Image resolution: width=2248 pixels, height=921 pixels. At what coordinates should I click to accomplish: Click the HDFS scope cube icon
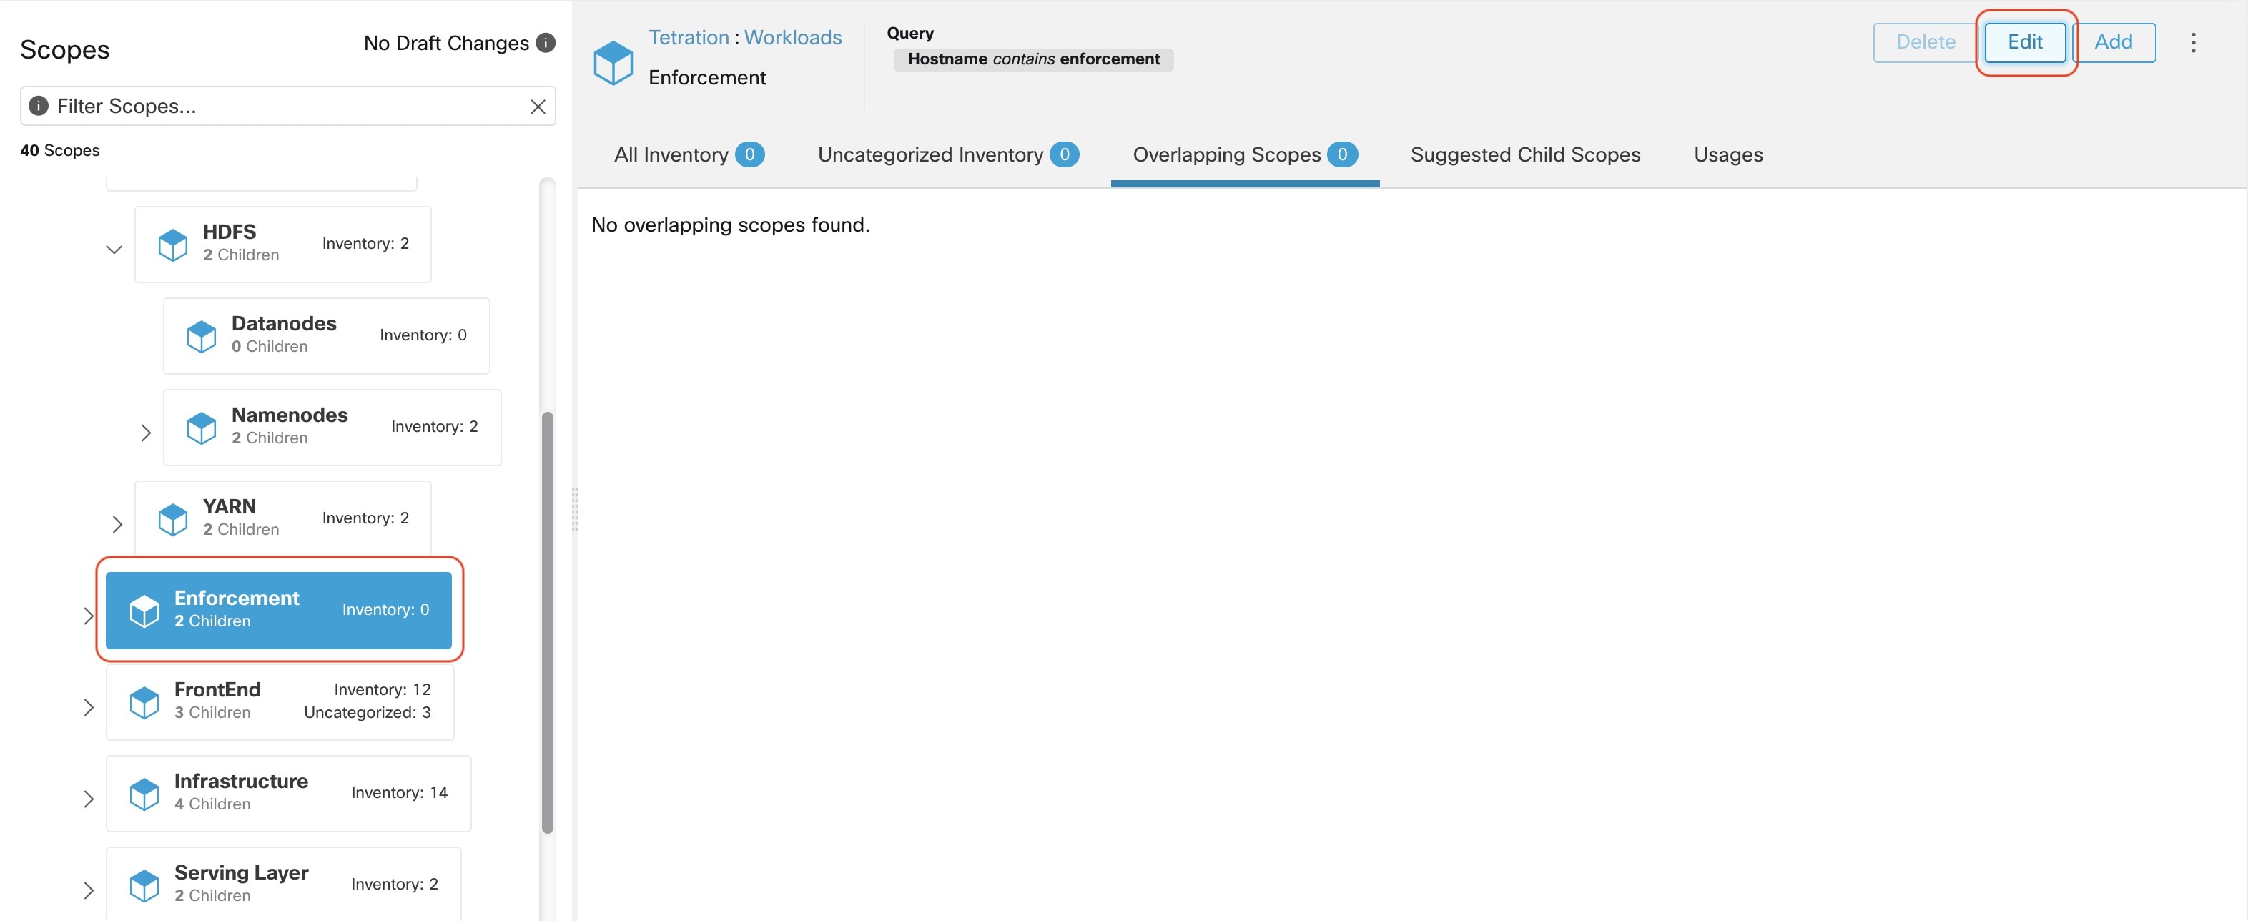(171, 242)
